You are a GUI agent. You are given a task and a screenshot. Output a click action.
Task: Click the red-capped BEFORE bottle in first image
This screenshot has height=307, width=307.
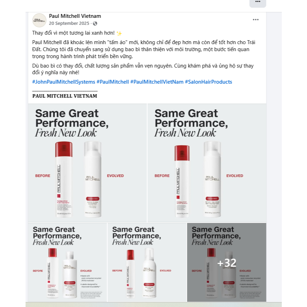64,179
